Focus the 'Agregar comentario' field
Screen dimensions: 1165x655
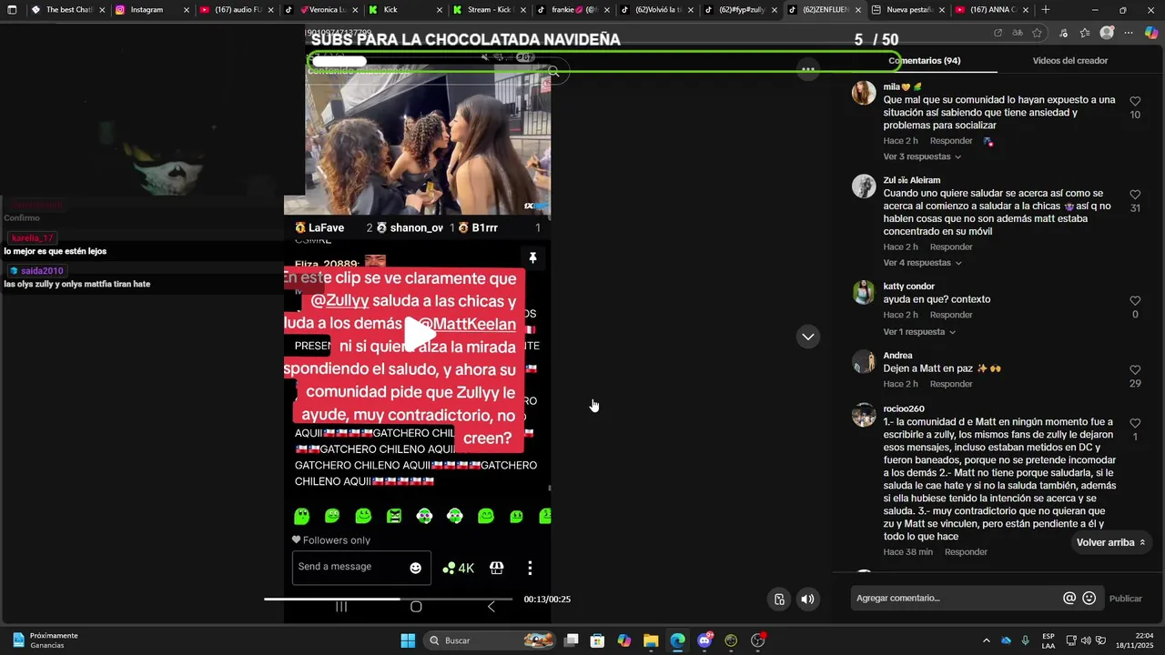pyautogui.click(x=956, y=599)
